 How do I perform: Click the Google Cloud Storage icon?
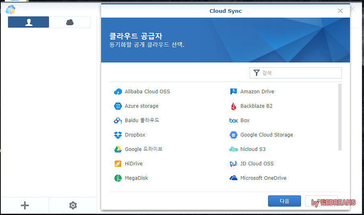tap(234, 135)
